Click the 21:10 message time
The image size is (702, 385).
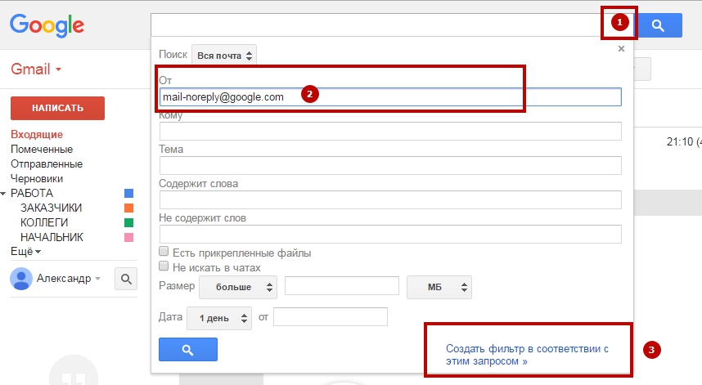[680, 141]
